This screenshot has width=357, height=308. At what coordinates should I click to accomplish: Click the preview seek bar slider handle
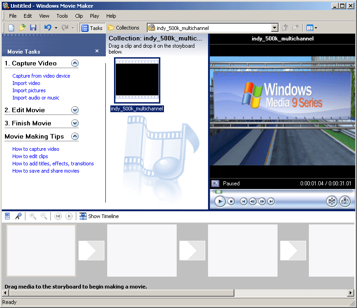(218, 192)
